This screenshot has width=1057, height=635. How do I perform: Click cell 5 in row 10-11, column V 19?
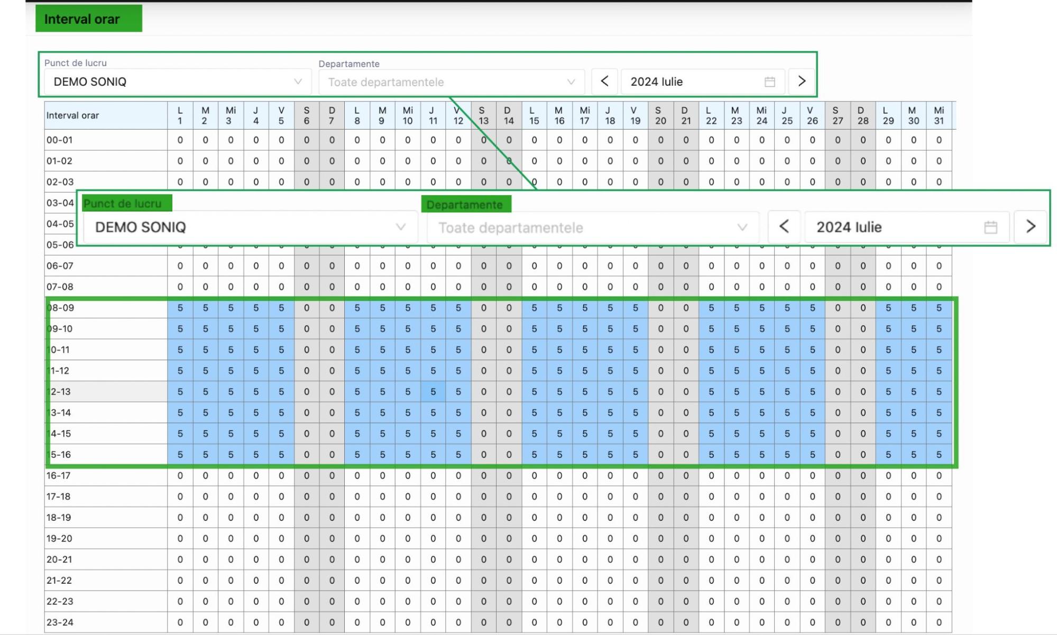coord(636,350)
